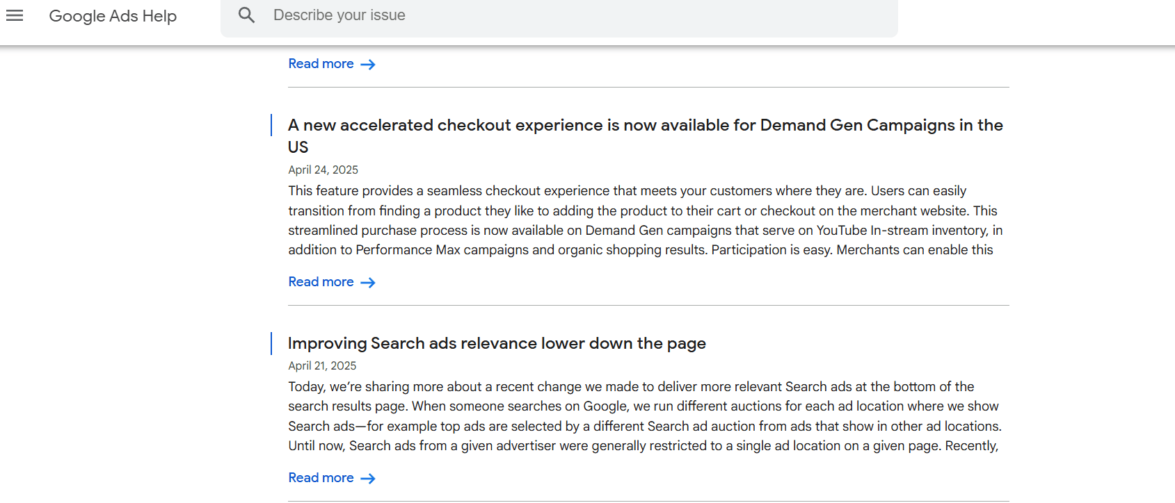
Task: Open the main hamburger menu
Action: (x=15, y=15)
